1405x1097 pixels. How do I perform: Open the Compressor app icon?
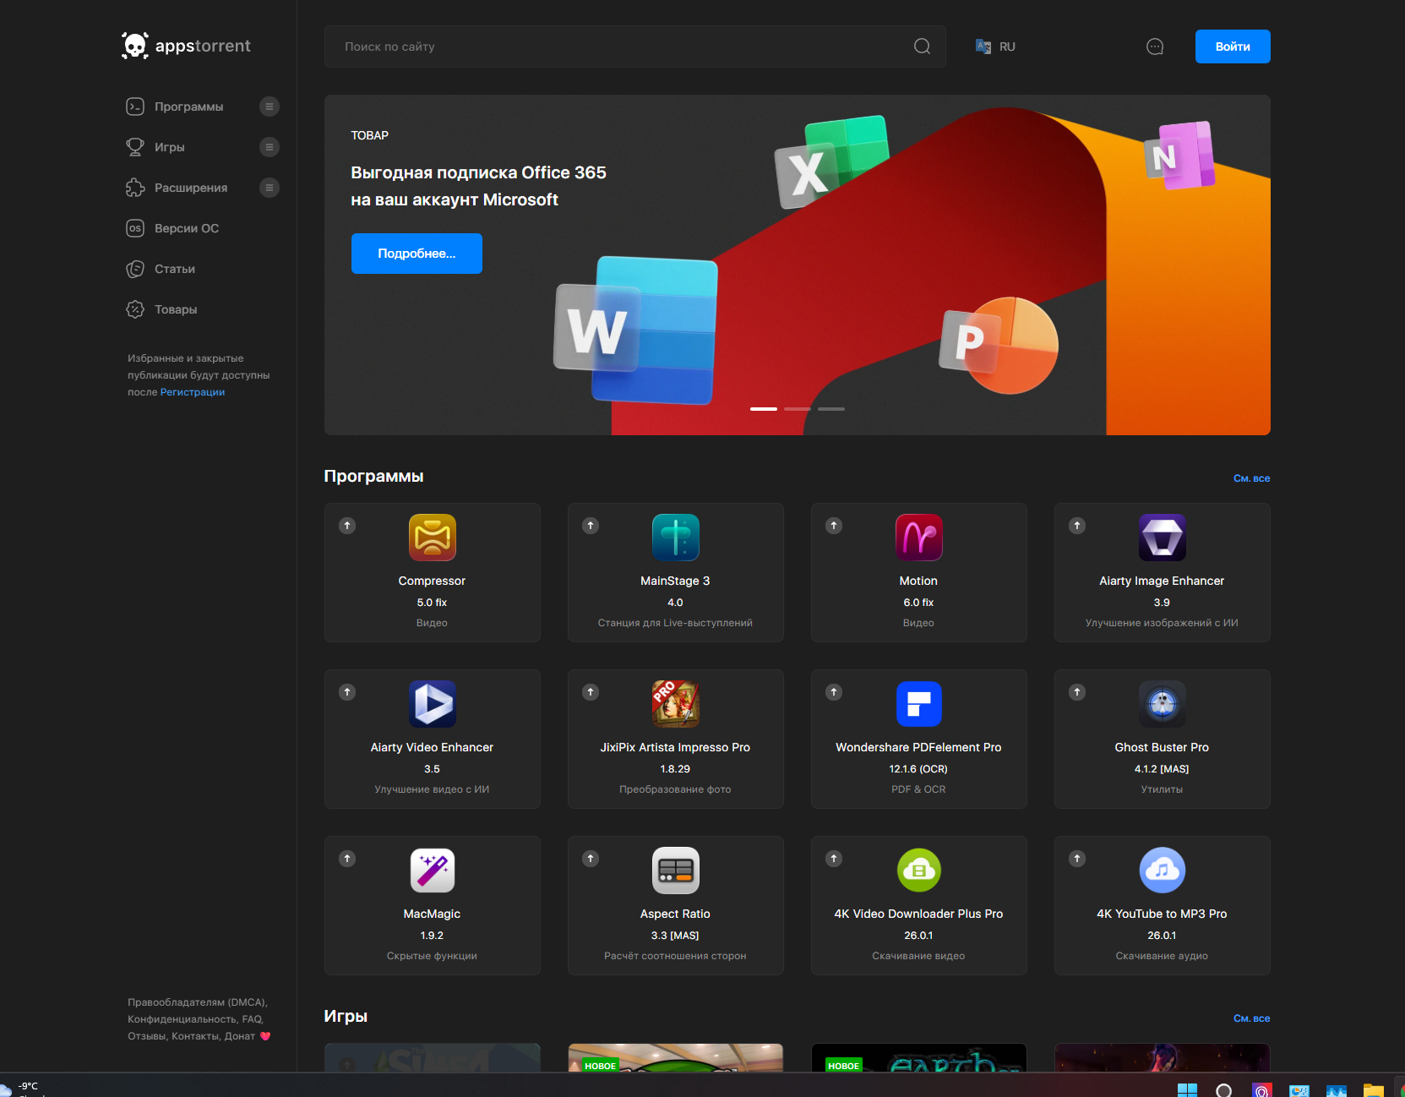click(x=432, y=538)
